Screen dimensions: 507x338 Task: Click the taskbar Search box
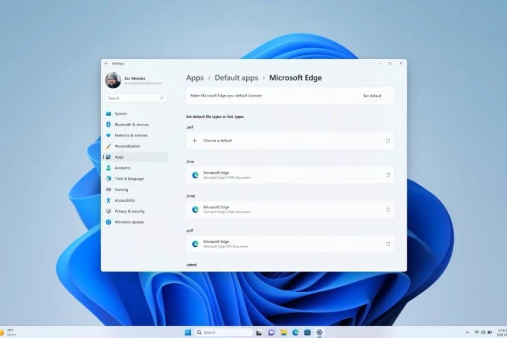coord(224,332)
